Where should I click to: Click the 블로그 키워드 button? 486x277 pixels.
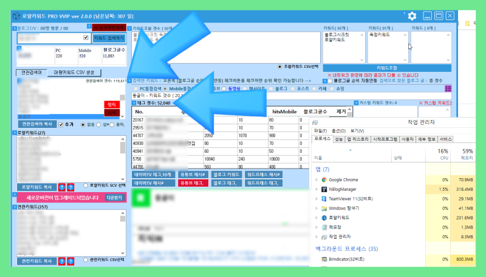226,175
